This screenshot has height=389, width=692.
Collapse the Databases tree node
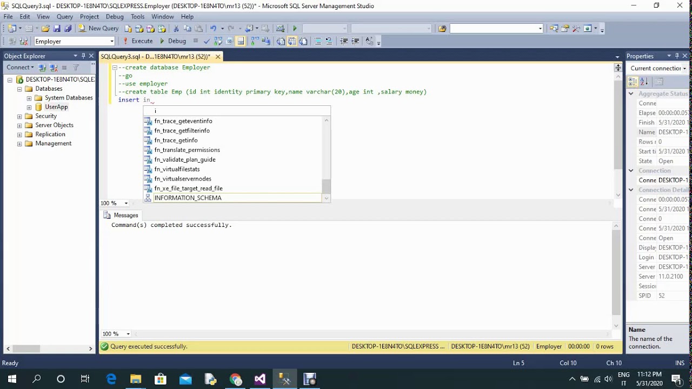click(x=19, y=89)
